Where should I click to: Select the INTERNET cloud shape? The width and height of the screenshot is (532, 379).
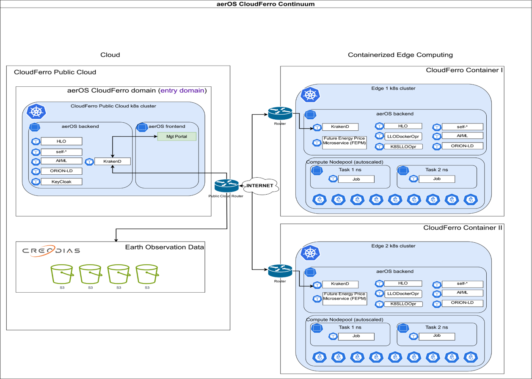(260, 186)
